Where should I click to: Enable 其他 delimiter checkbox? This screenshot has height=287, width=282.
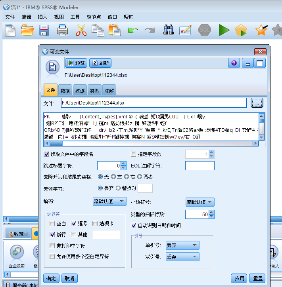click(73, 234)
